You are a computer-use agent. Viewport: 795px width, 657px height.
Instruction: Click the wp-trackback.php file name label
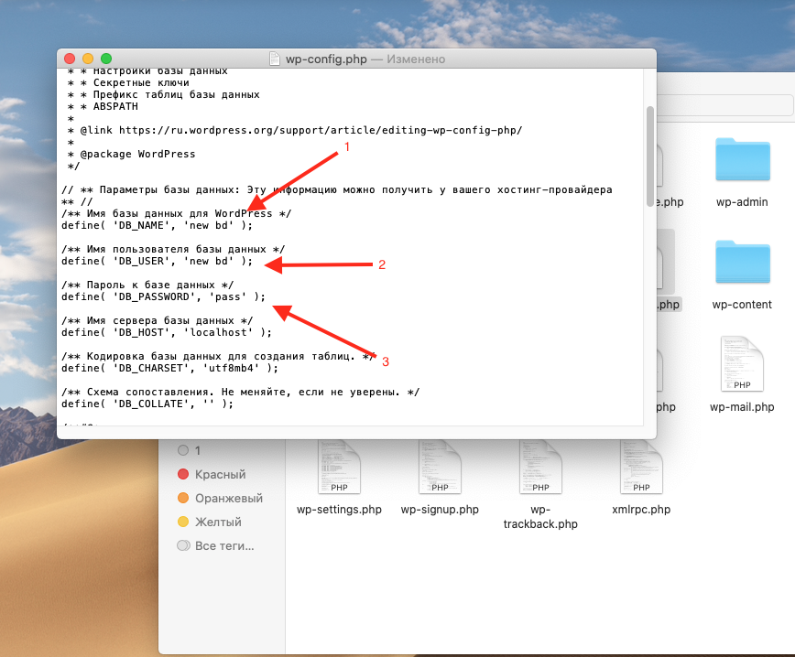[540, 517]
